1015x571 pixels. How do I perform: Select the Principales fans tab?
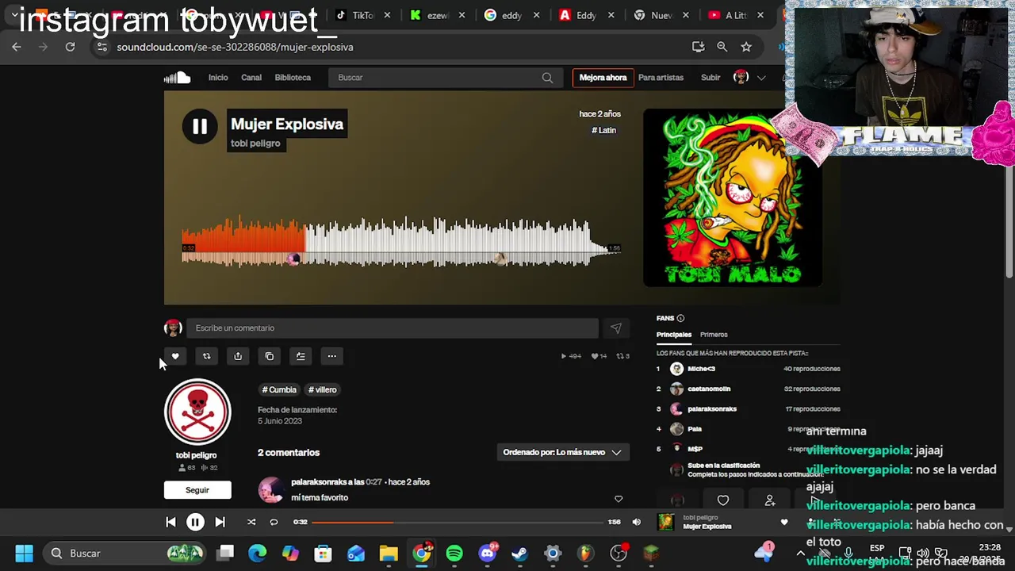pyautogui.click(x=674, y=335)
